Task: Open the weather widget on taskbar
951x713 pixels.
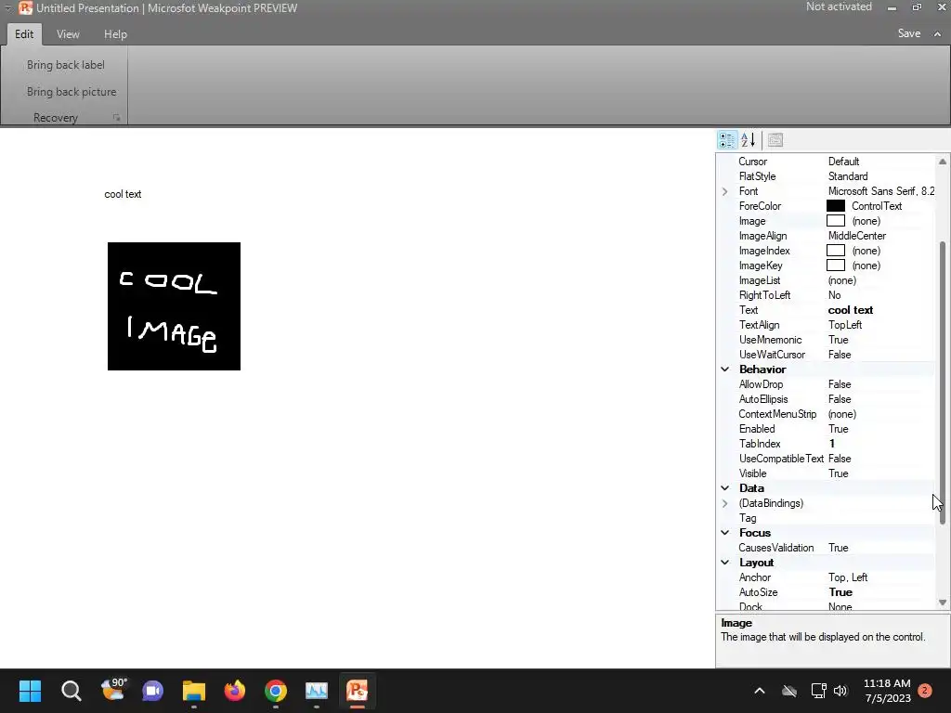Action: (113, 690)
